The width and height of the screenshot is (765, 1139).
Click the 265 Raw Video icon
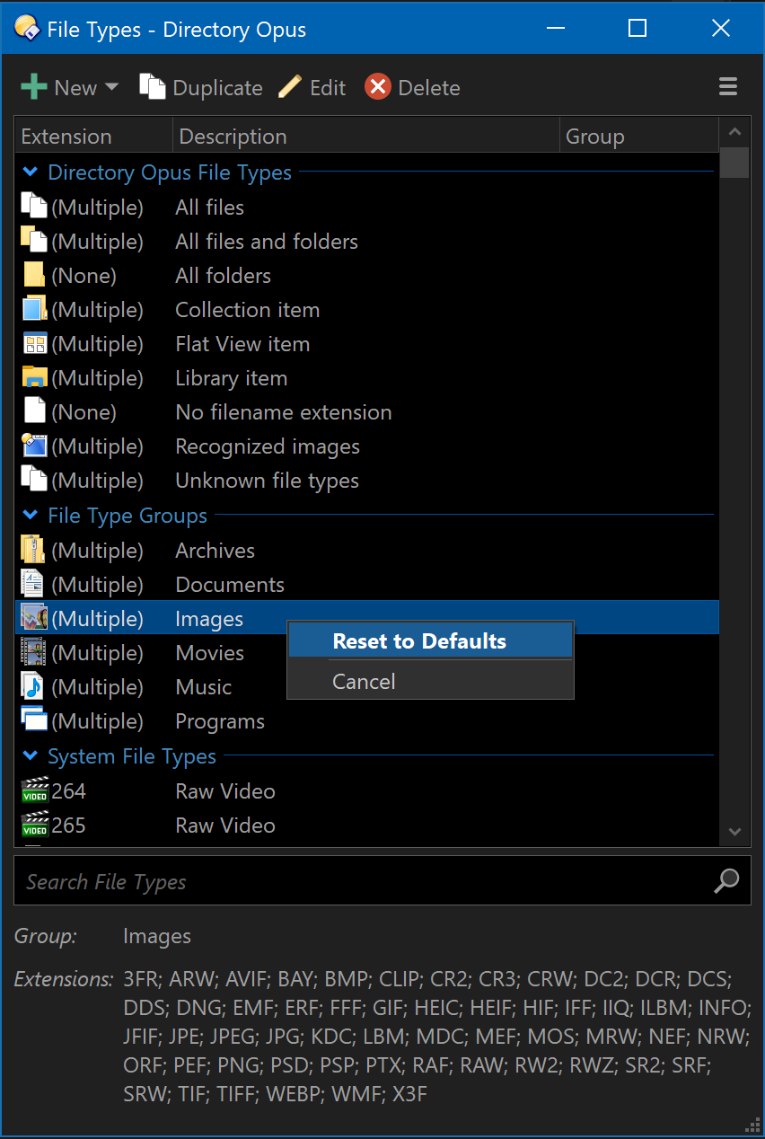click(34, 825)
